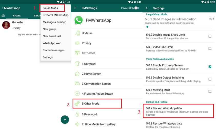Screen dimensions: 216x131
Task: Check Disable Output Switching box
Action: pos(210,79)
